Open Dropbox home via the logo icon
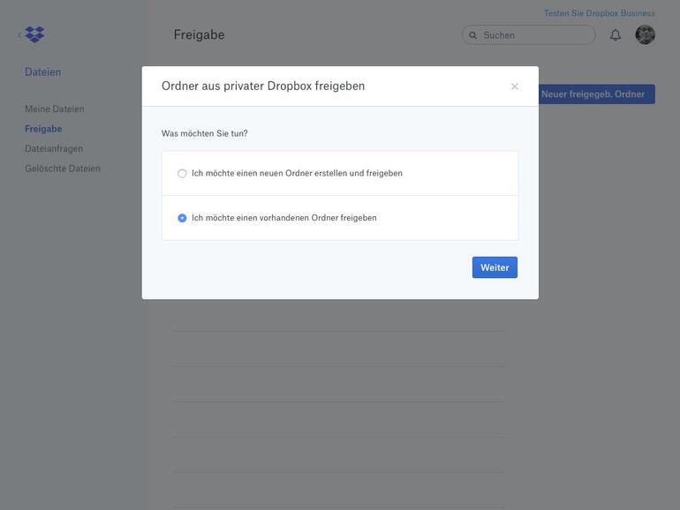The height and width of the screenshot is (510, 680). 34,34
